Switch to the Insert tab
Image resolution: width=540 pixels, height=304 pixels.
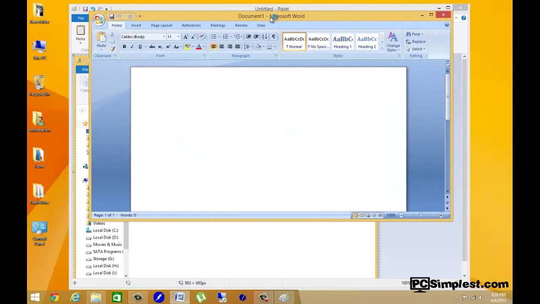pyautogui.click(x=136, y=25)
